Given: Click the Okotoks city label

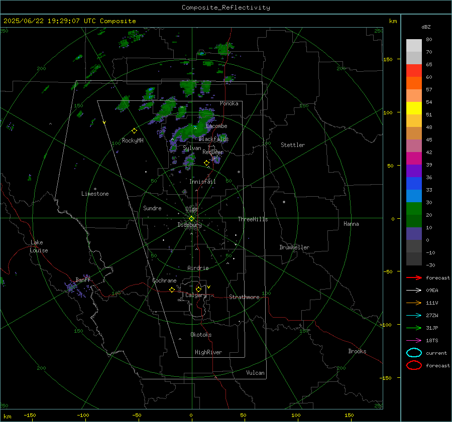Looking at the screenshot, I should pyautogui.click(x=201, y=335).
